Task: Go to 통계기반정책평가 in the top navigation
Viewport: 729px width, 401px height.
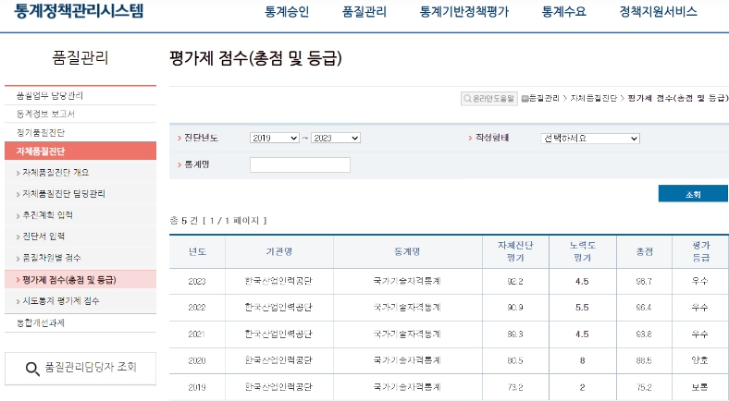Action: (x=463, y=12)
